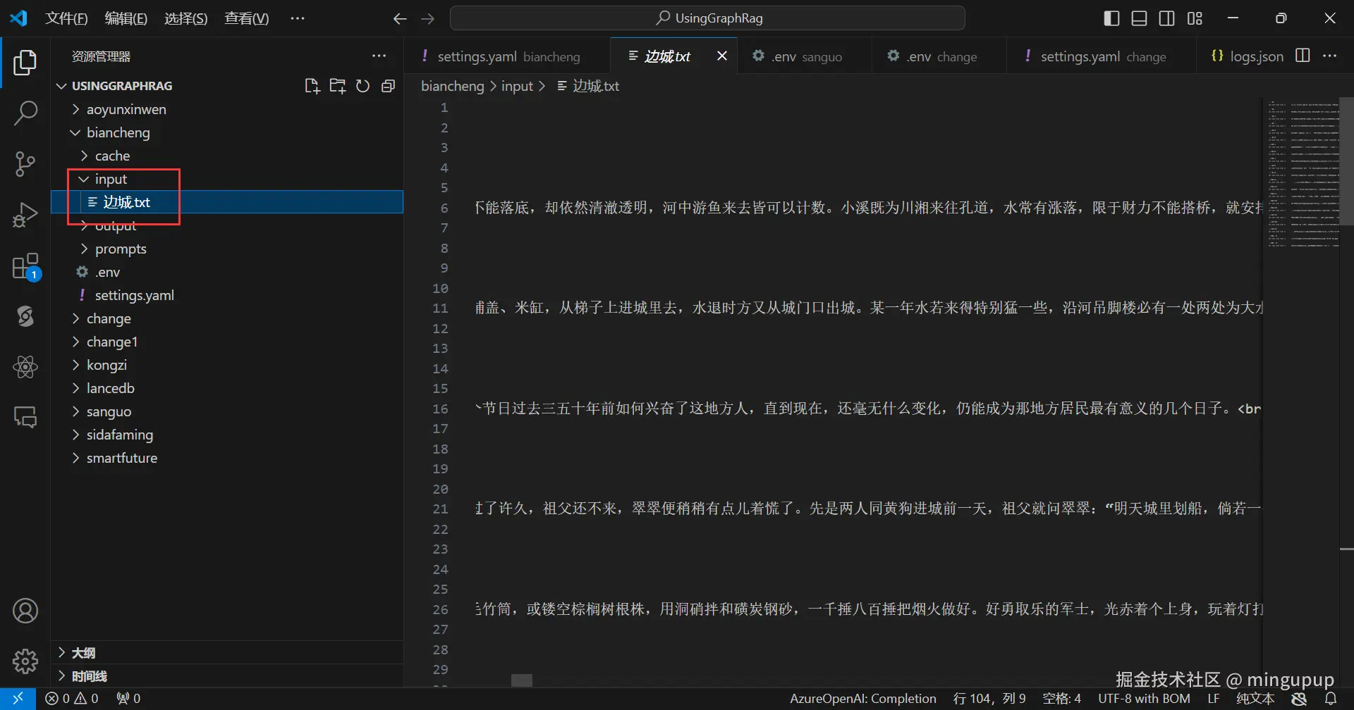Viewport: 1354px width, 710px height.
Task: Open the Extensions view with badge
Action: tap(26, 266)
